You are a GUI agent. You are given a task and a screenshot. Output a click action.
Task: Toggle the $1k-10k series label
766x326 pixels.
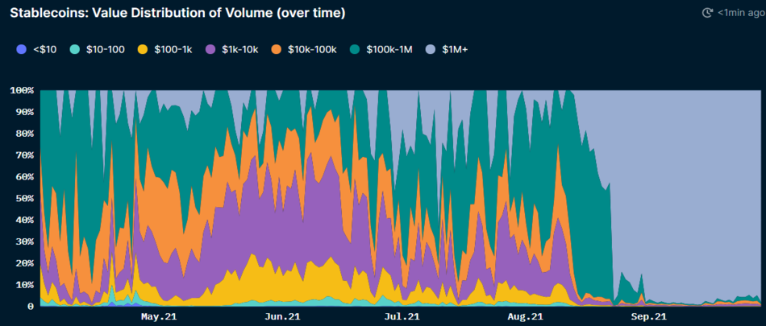tap(238, 50)
